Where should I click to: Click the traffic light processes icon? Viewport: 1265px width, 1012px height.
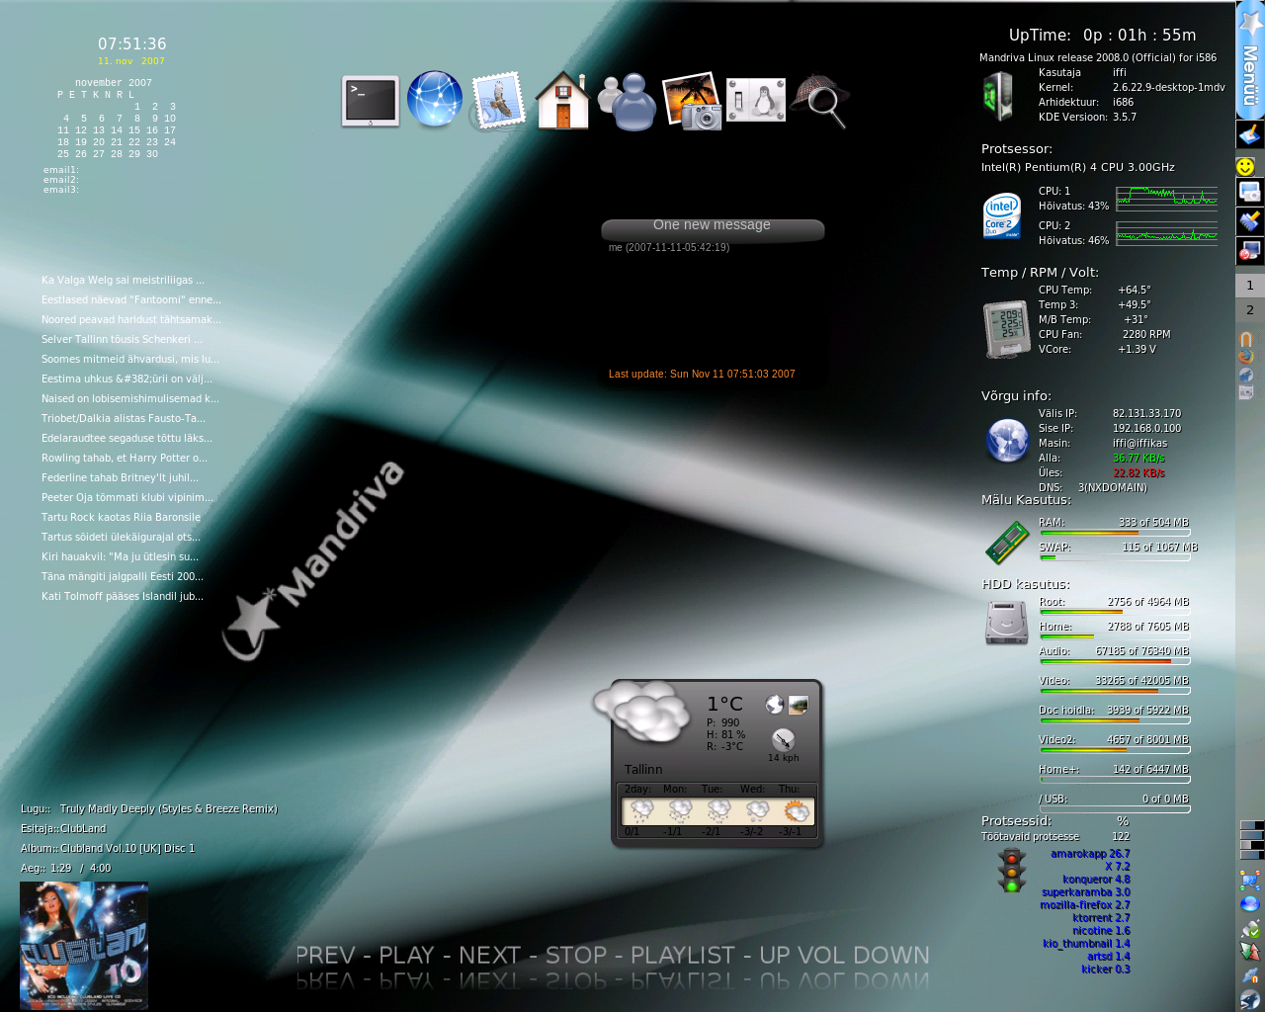click(x=1011, y=871)
